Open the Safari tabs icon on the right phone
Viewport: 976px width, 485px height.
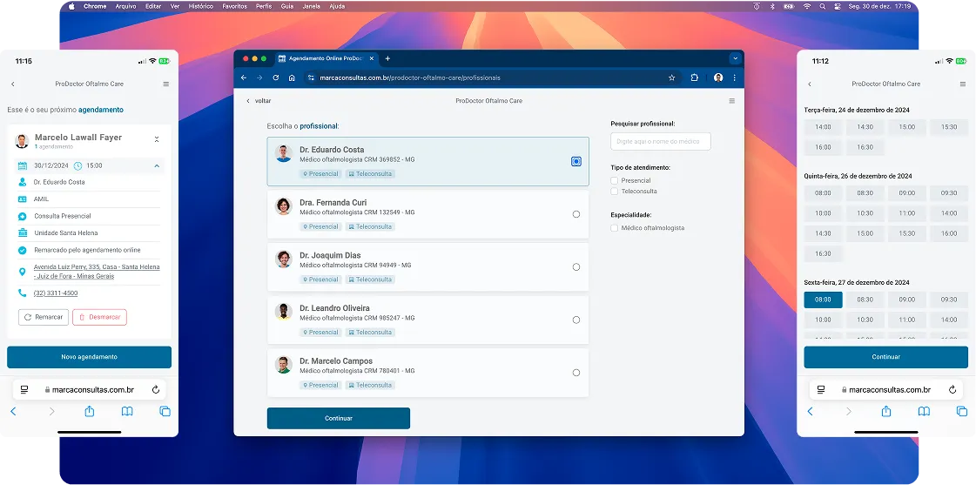[x=962, y=411]
